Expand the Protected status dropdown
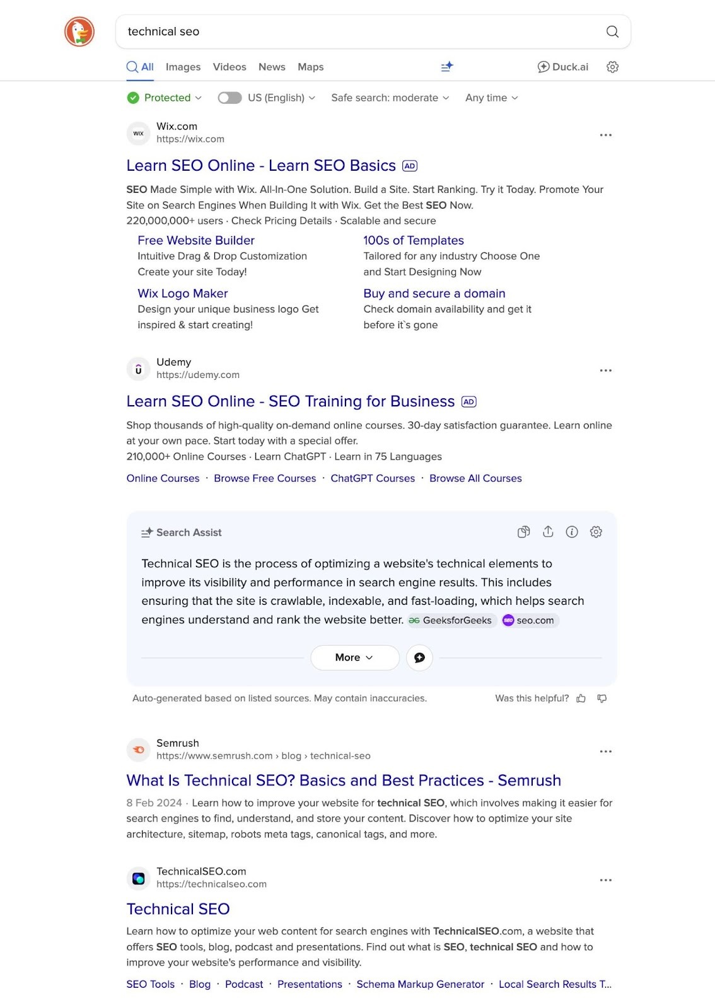The image size is (715, 1008). 165,98
